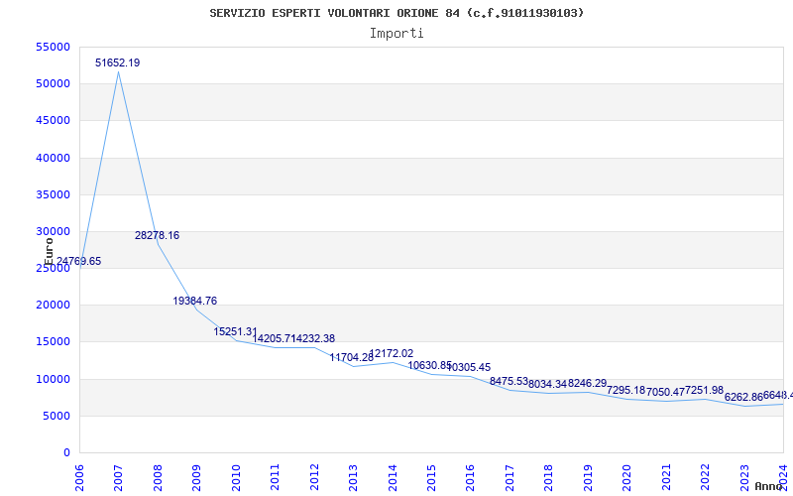Click the 2007 x-axis year label
This screenshot has width=793, height=496.
pos(118,477)
